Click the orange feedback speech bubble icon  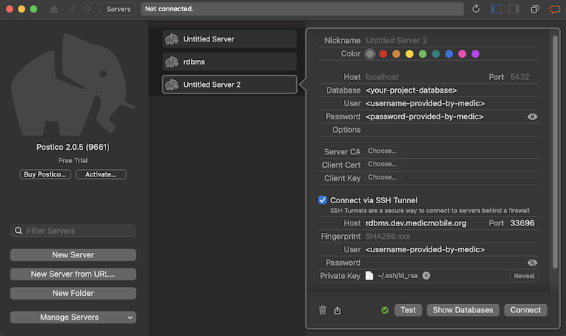coord(554,9)
